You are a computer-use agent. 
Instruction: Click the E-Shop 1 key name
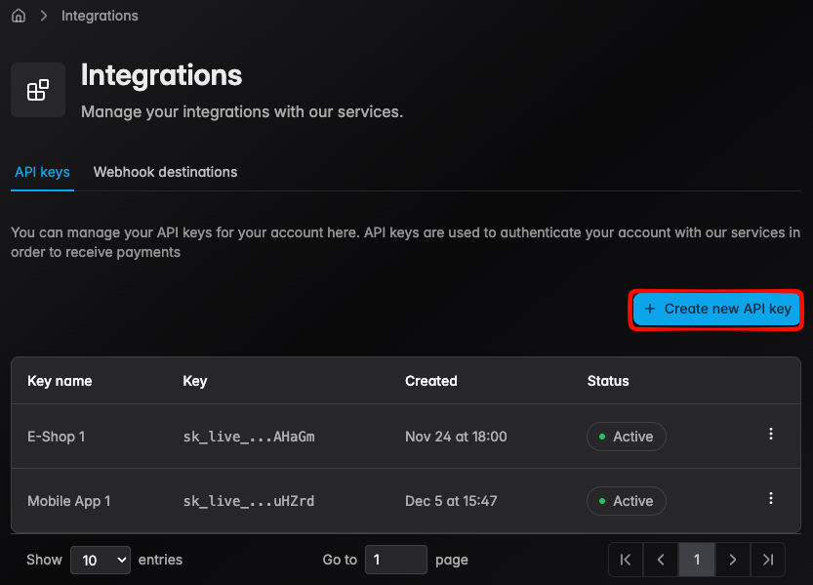tap(57, 437)
